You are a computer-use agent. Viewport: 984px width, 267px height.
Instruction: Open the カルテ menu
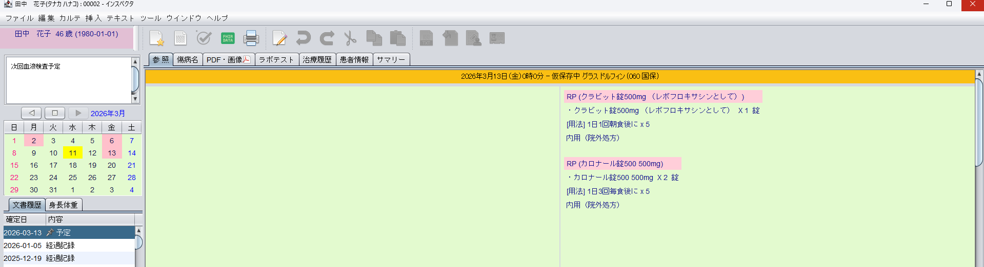tap(70, 18)
